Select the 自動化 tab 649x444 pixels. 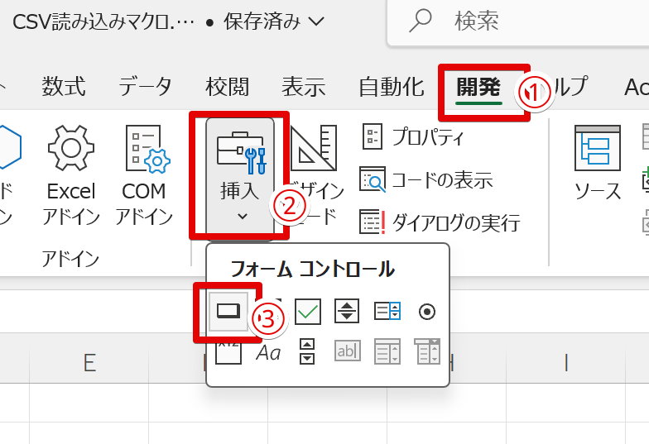tap(391, 87)
